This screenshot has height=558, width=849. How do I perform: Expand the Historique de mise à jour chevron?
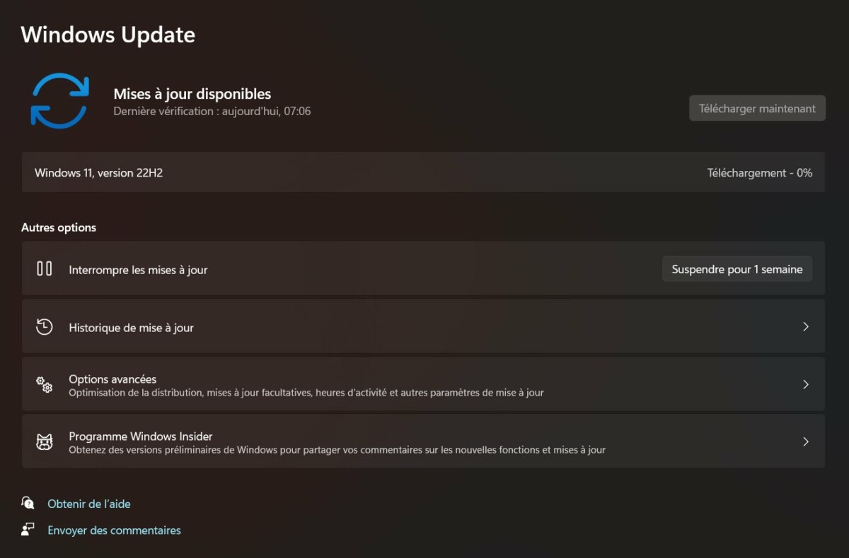805,326
